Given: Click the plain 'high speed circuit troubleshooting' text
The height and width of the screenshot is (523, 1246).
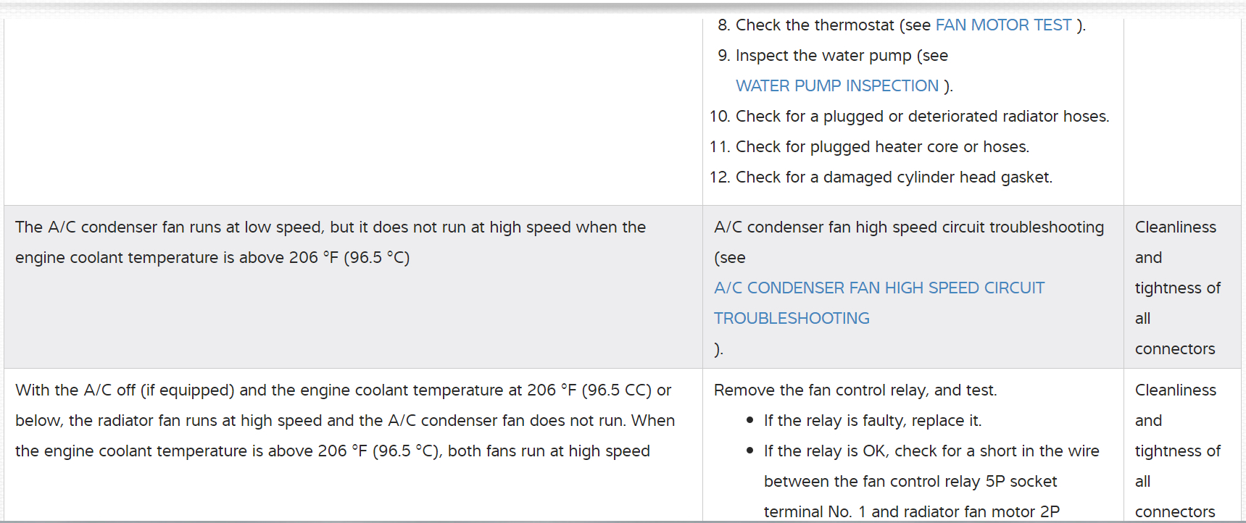Looking at the screenshot, I should point(909,227).
